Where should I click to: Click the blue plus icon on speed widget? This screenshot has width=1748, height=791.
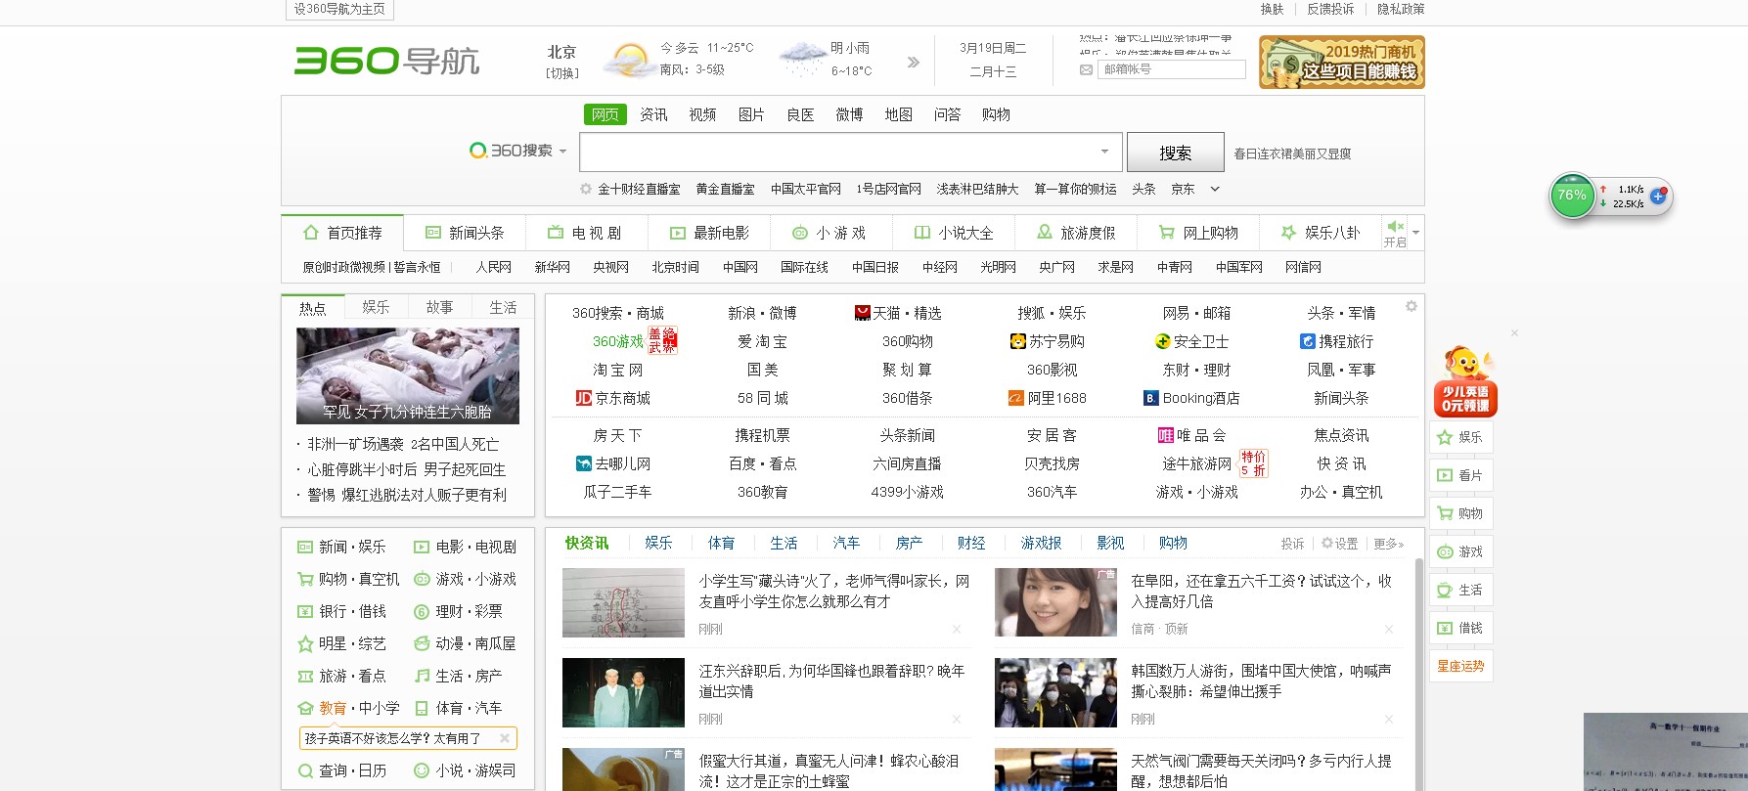coord(1658,196)
